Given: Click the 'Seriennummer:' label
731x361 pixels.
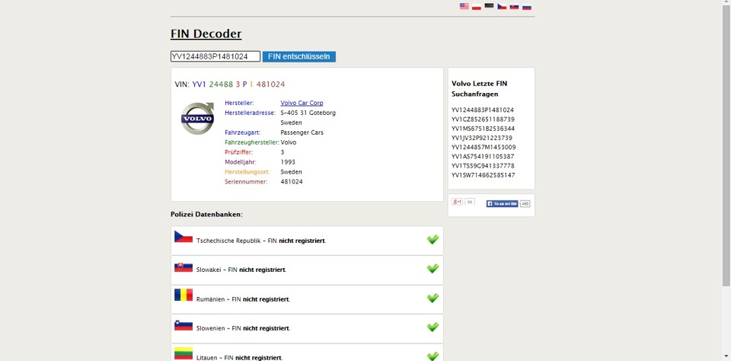Looking at the screenshot, I should tap(246, 181).
